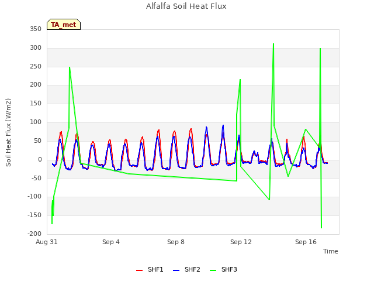Screen dimensions: 374x281
Task: Toggle SHF2 series in legend
Action: point(186,269)
